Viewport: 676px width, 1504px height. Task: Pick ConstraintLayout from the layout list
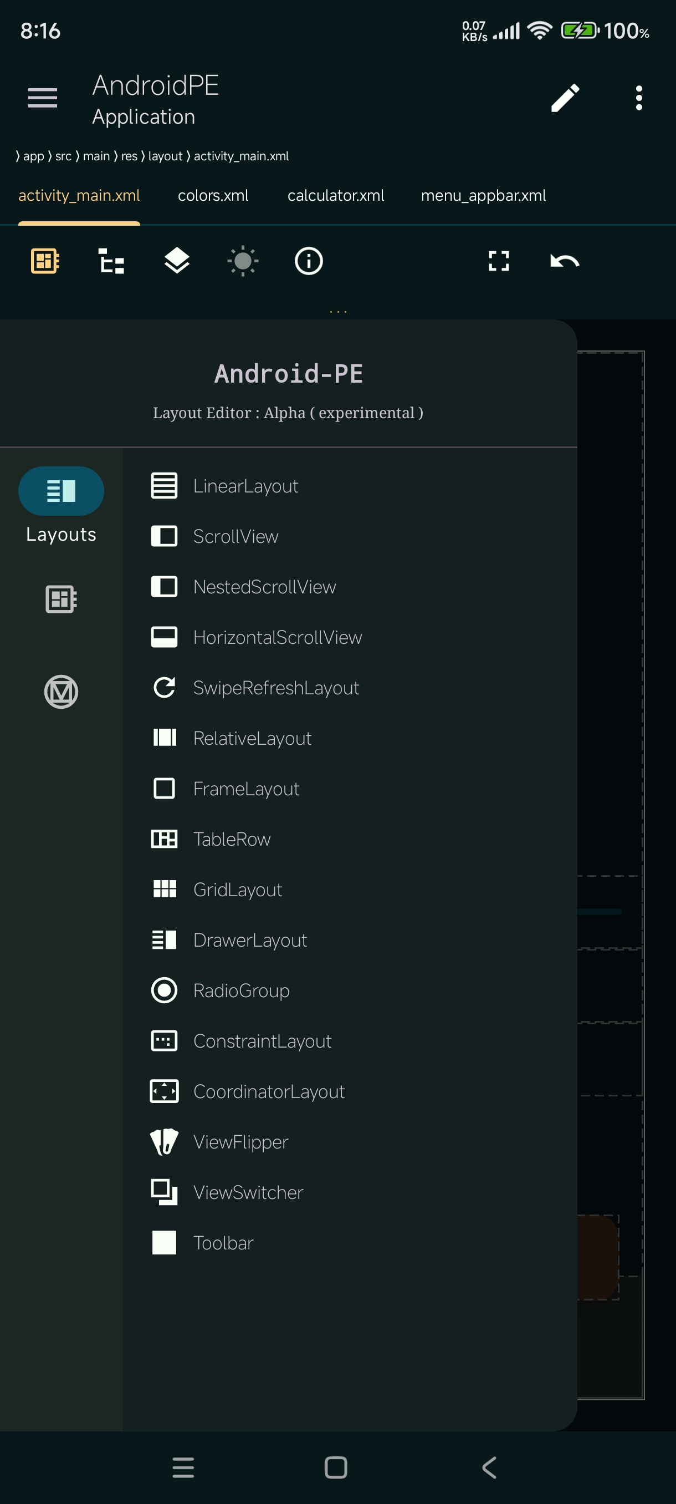pos(262,1041)
